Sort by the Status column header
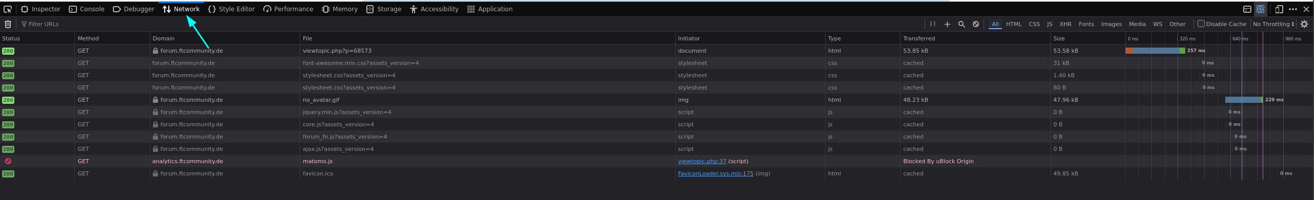This screenshot has height=200, width=1314. pos(37,38)
